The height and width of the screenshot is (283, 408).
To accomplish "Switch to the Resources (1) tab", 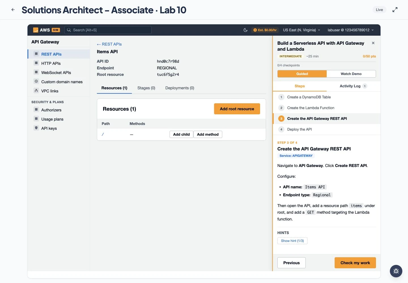I will 114,88.
